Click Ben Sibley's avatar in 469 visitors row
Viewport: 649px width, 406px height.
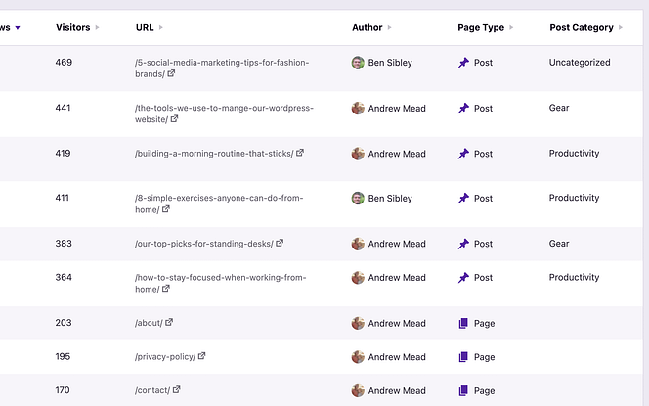[358, 63]
